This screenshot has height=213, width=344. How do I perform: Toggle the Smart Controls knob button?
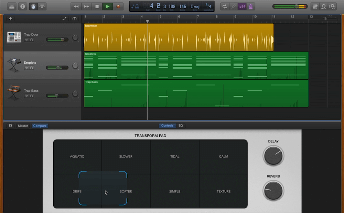[33, 7]
